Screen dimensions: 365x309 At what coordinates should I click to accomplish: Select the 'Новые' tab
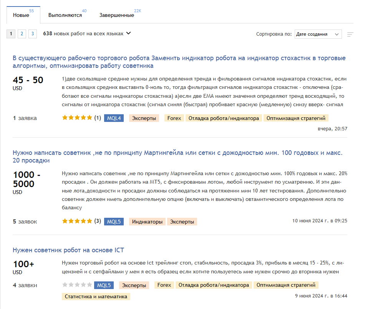[x=21, y=15]
